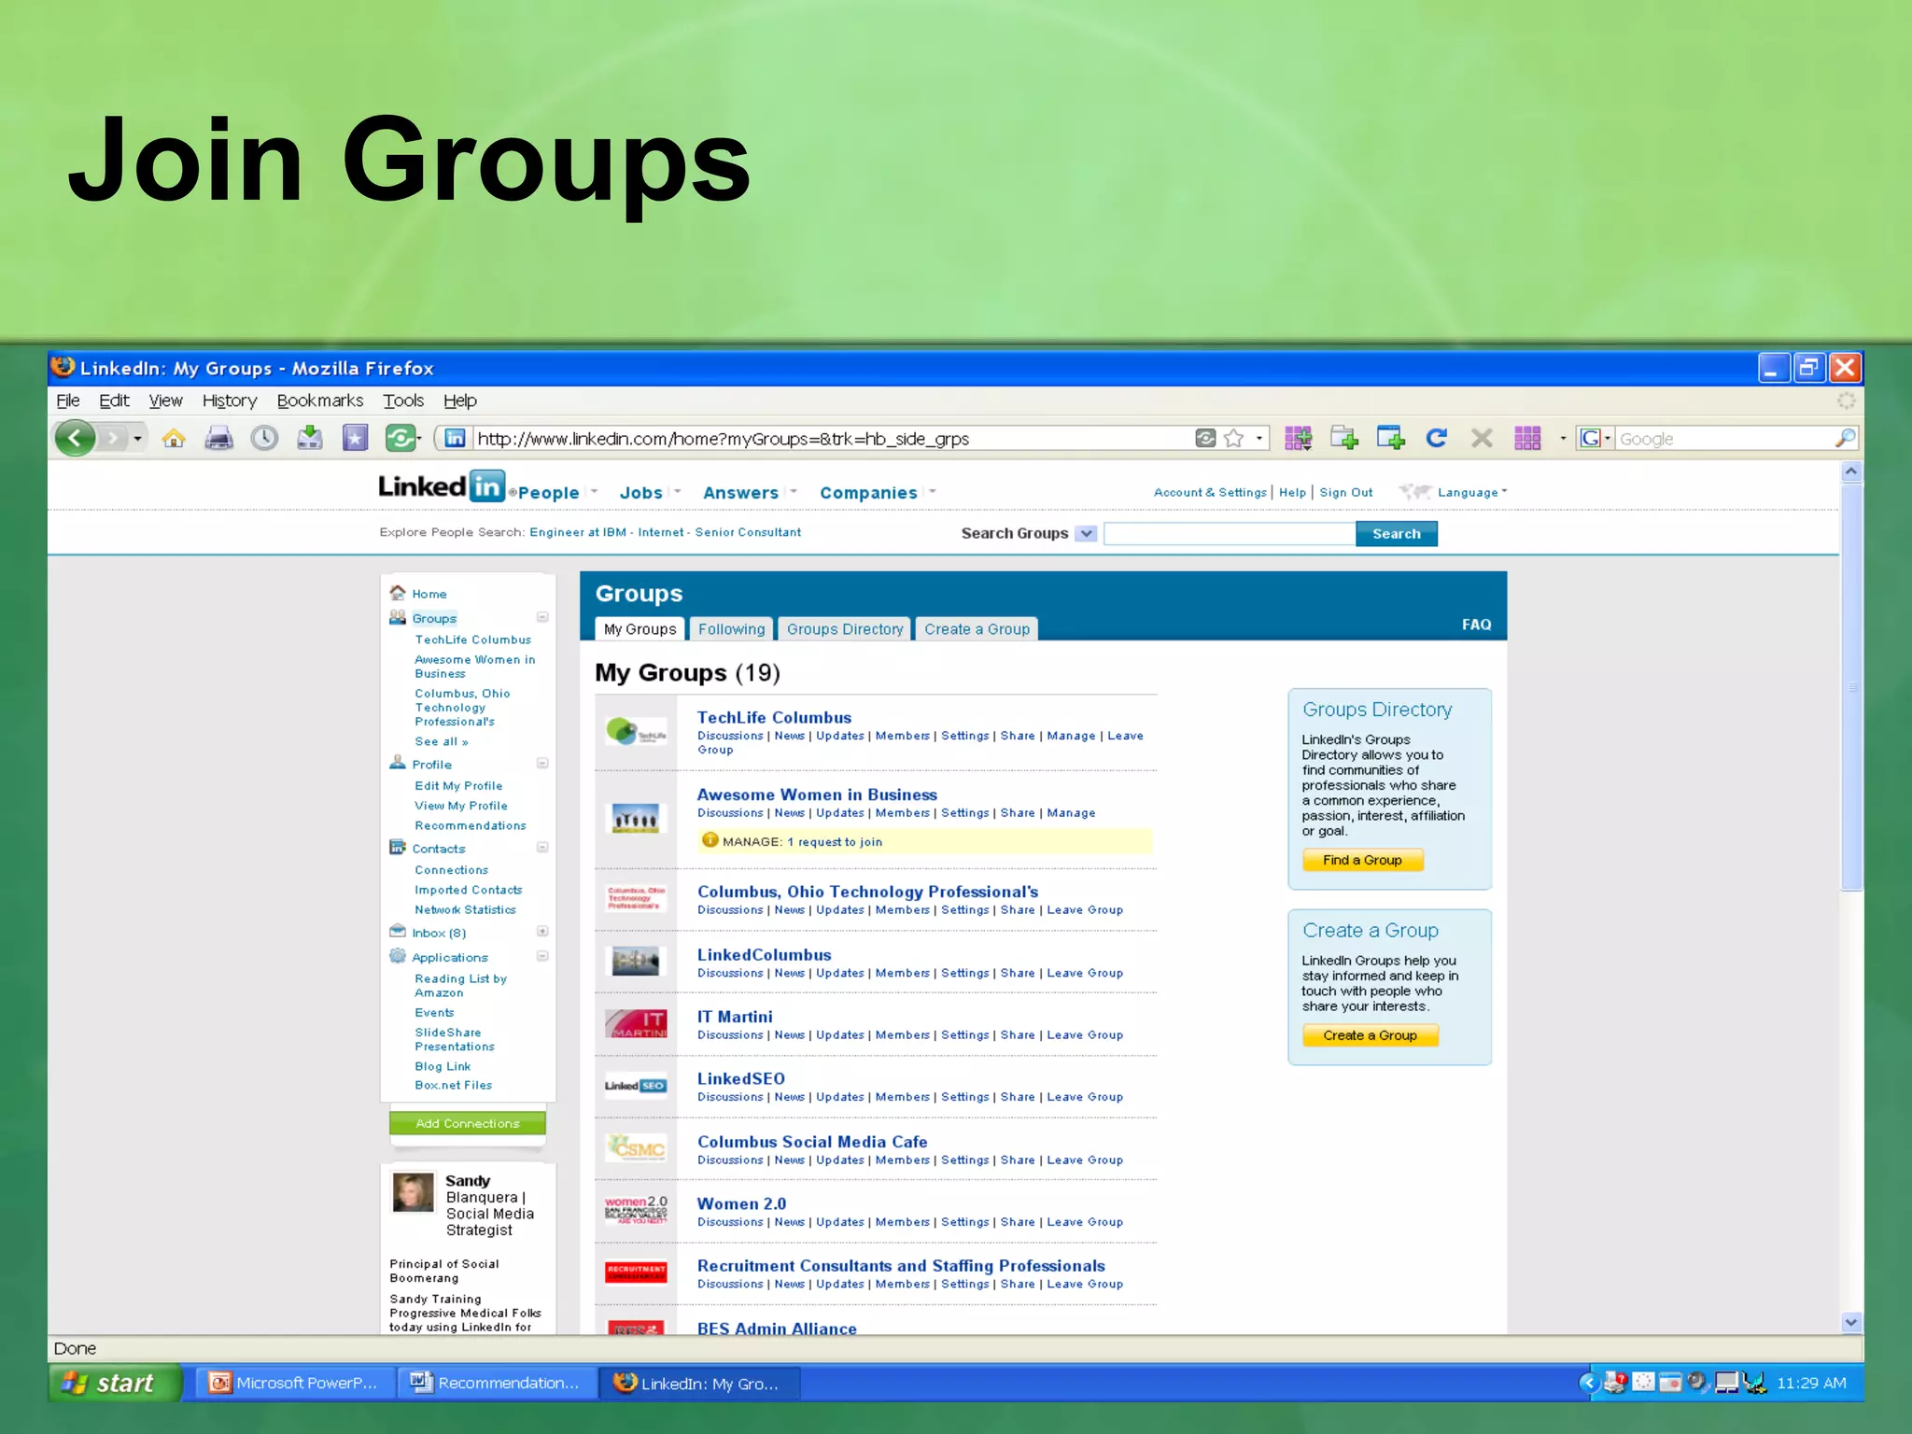1912x1434 pixels.
Task: Click the Groups people icon in sidebar
Action: [398, 617]
